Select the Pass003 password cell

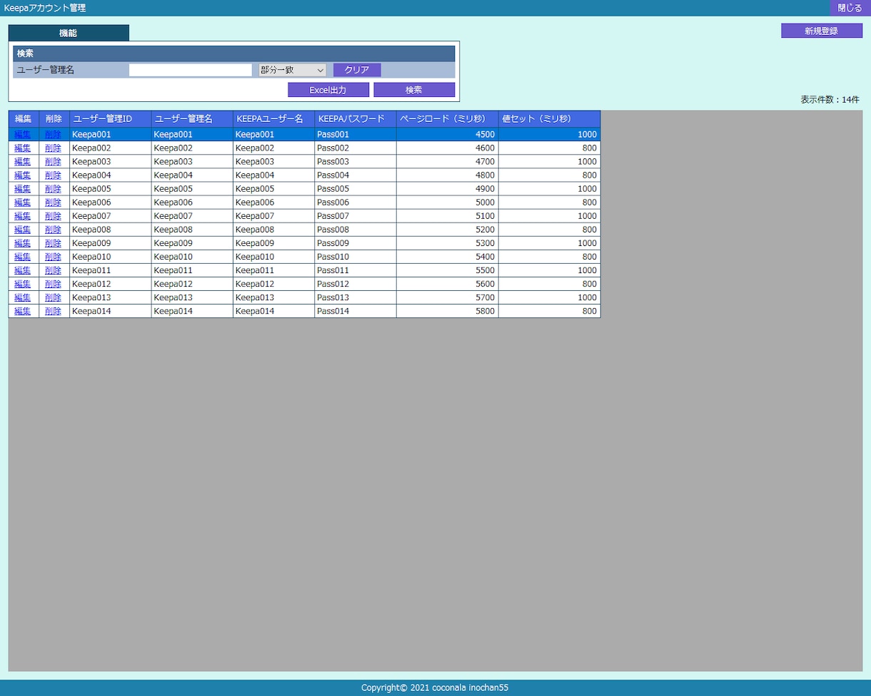pyautogui.click(x=356, y=161)
